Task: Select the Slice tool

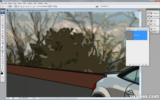Action: 2,28
